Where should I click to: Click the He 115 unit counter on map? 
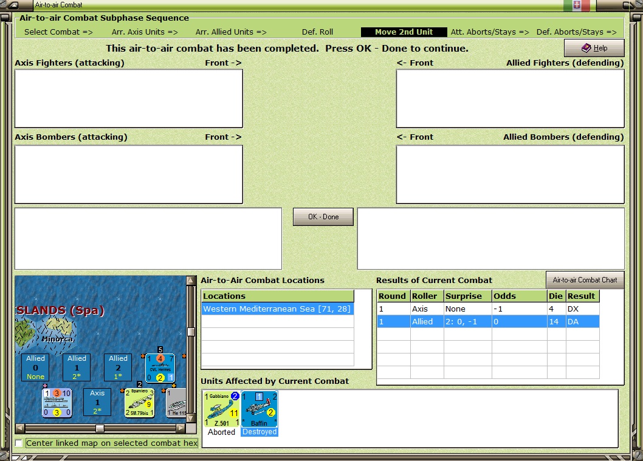tap(176, 403)
